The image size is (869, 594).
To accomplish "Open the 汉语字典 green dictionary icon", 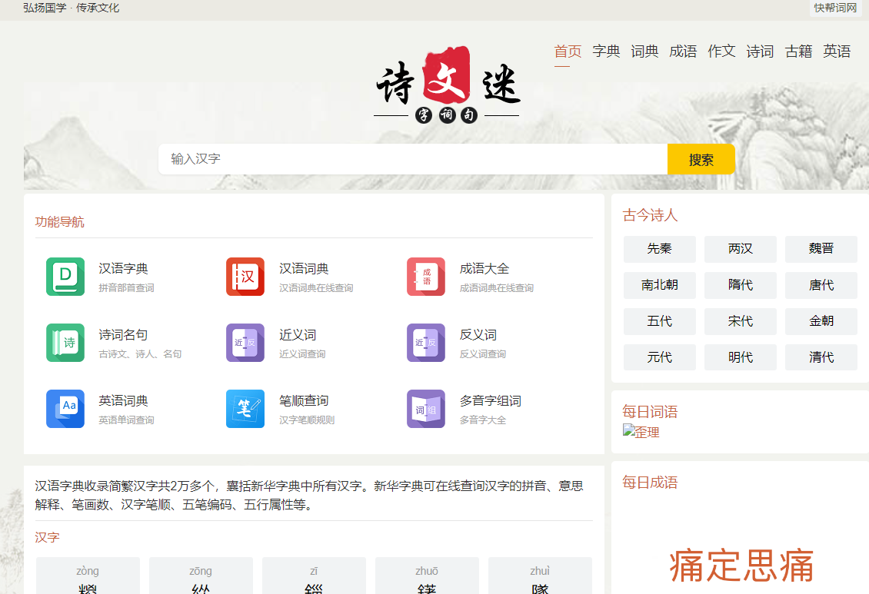I will point(65,276).
